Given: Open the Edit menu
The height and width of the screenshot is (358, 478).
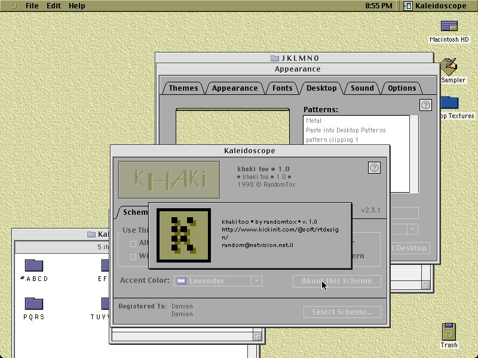Looking at the screenshot, I should (54, 6).
